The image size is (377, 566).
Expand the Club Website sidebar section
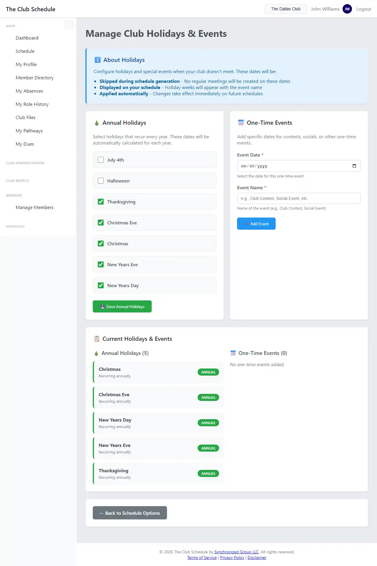(x=18, y=181)
